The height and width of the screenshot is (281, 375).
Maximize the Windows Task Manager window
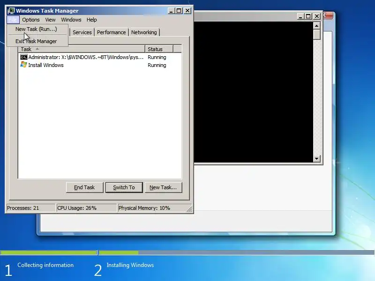tap(179, 11)
